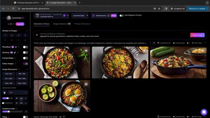Click the Upgrade Plan button
This screenshot has width=210, height=118.
[x=197, y=35]
